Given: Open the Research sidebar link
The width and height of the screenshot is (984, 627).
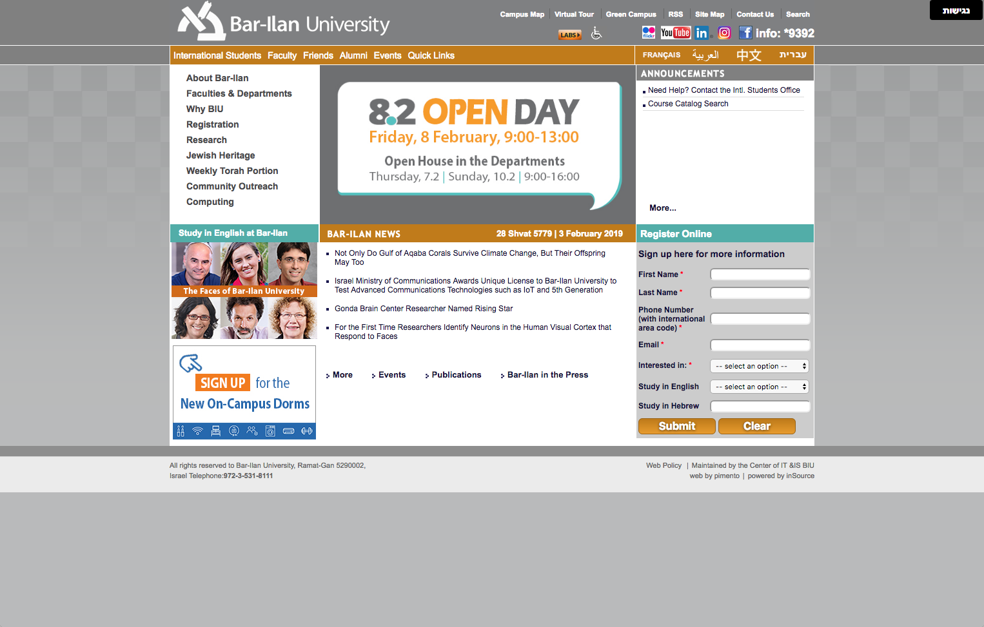Looking at the screenshot, I should [x=206, y=140].
